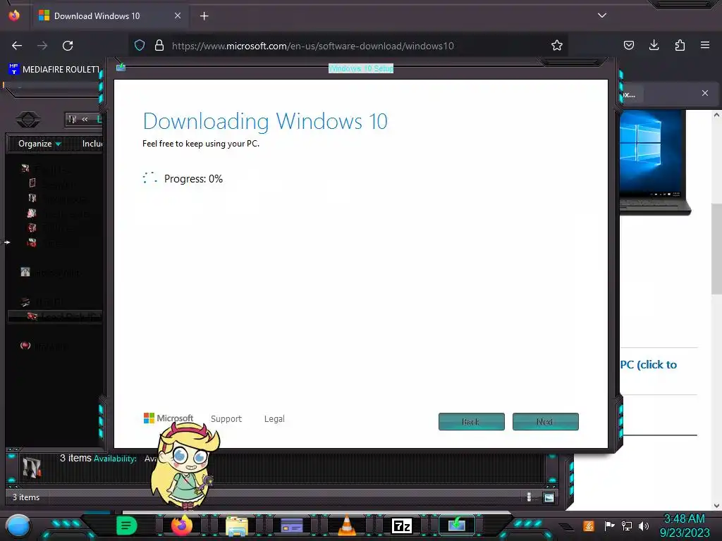Screen dimensions: 722x541
Task: Click the 3 items status text
Action: 26,497
